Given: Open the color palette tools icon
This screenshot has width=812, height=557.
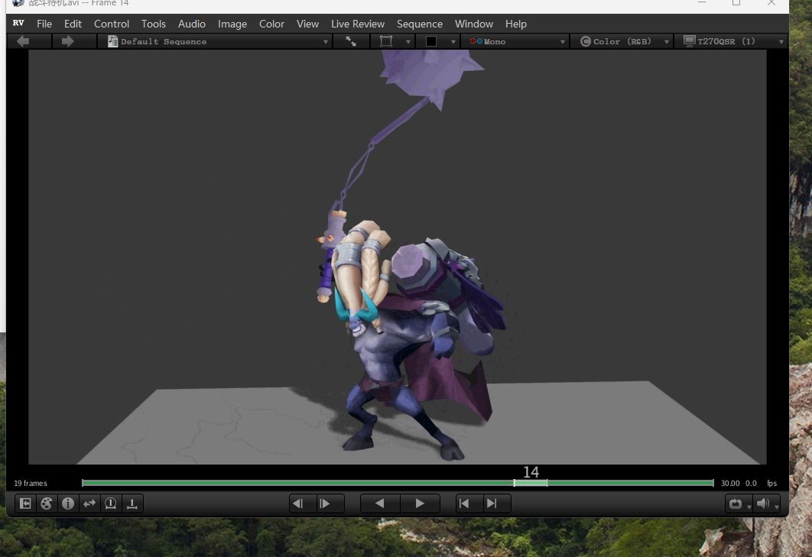Looking at the screenshot, I should [47, 504].
